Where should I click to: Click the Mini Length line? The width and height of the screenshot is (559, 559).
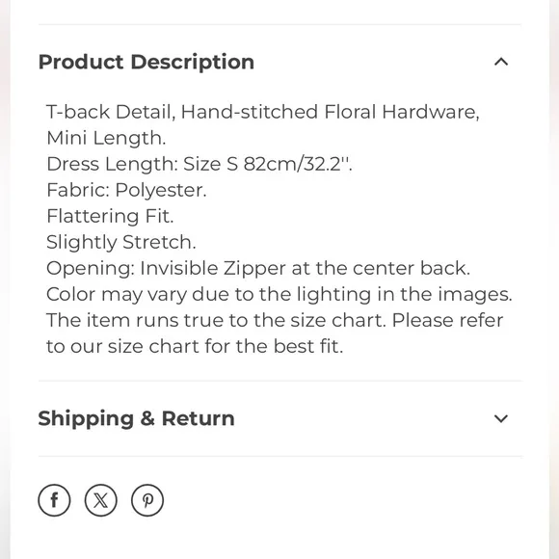click(106, 138)
